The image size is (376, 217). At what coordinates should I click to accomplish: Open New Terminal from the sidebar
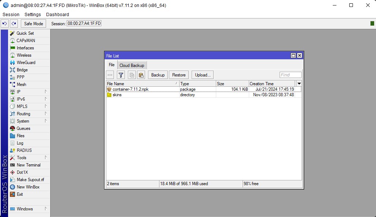[x=28, y=165]
